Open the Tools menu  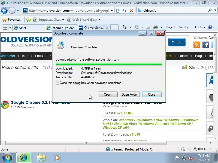tap(200, 27)
